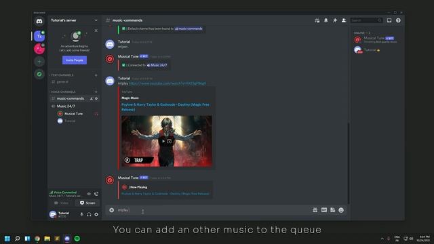Click the Magic Music author name in the embed

pyautogui.click(x=130, y=98)
